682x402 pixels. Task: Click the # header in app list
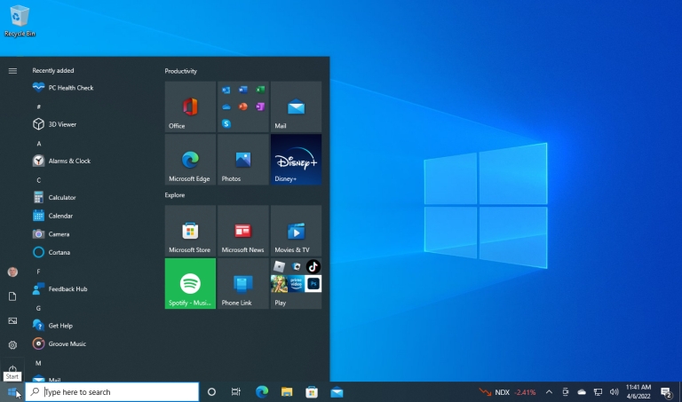click(39, 106)
